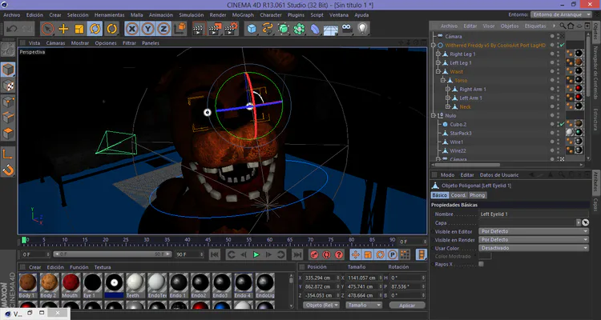Image resolution: width=601 pixels, height=320 pixels.
Task: Toggle the Y axis lock
Action: 147,29
